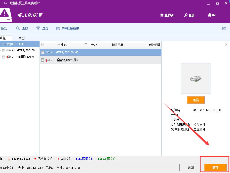Open 注册 registration from the header
The height and width of the screenshot is (173, 230).
point(189,15)
